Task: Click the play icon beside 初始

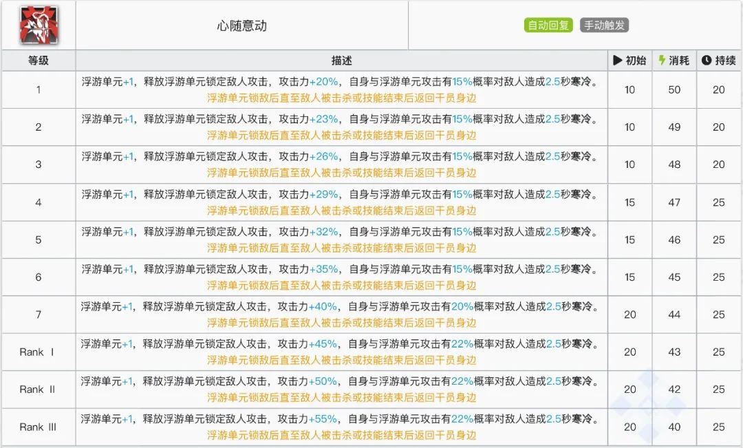Action: [x=617, y=60]
